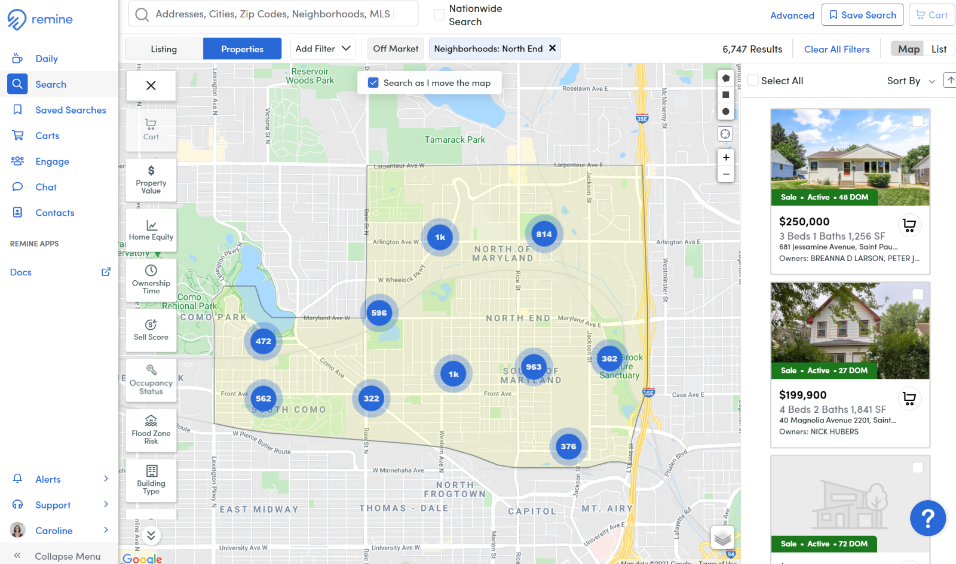The height and width of the screenshot is (564, 956).
Task: Open the Home Equity layer
Action: (x=151, y=230)
